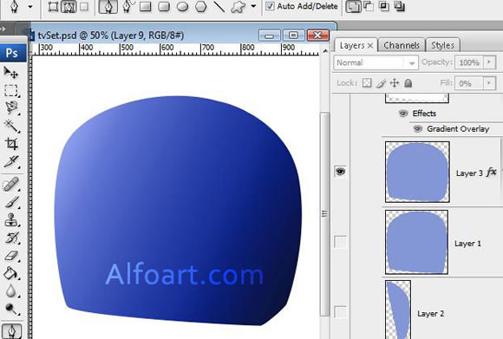503x339 pixels.
Task: Pick the Ellipse shape tool option
Action: [x=182, y=7]
